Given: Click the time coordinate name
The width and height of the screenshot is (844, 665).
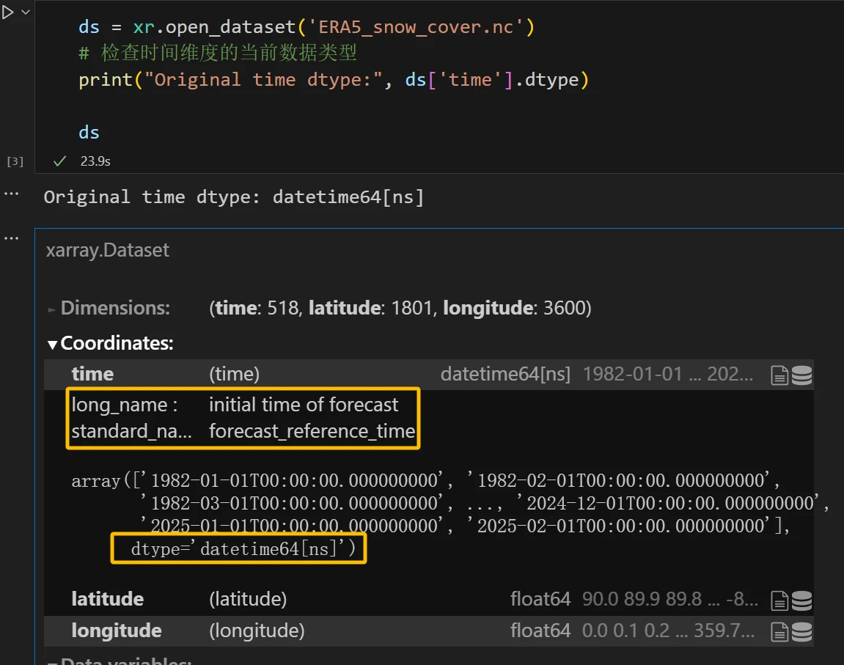Looking at the screenshot, I should pyautogui.click(x=92, y=375).
